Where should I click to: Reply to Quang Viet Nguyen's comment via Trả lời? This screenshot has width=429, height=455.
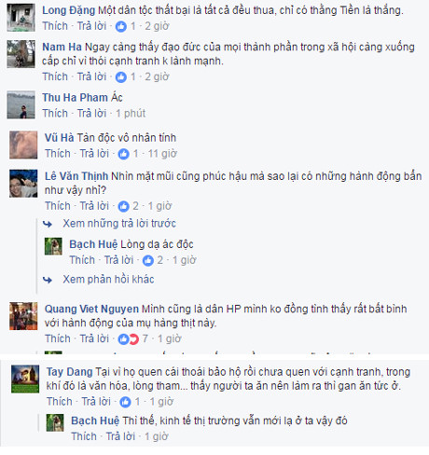pyautogui.click(x=94, y=338)
